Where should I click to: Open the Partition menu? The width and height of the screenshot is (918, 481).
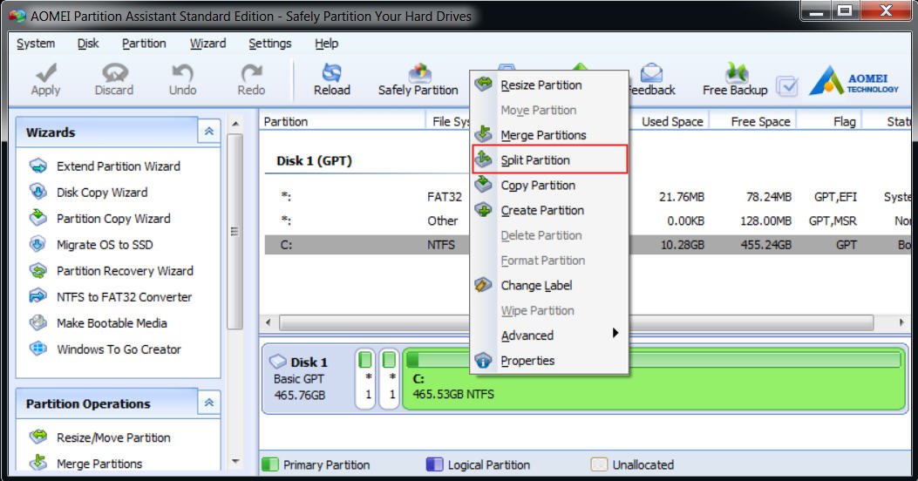click(144, 44)
